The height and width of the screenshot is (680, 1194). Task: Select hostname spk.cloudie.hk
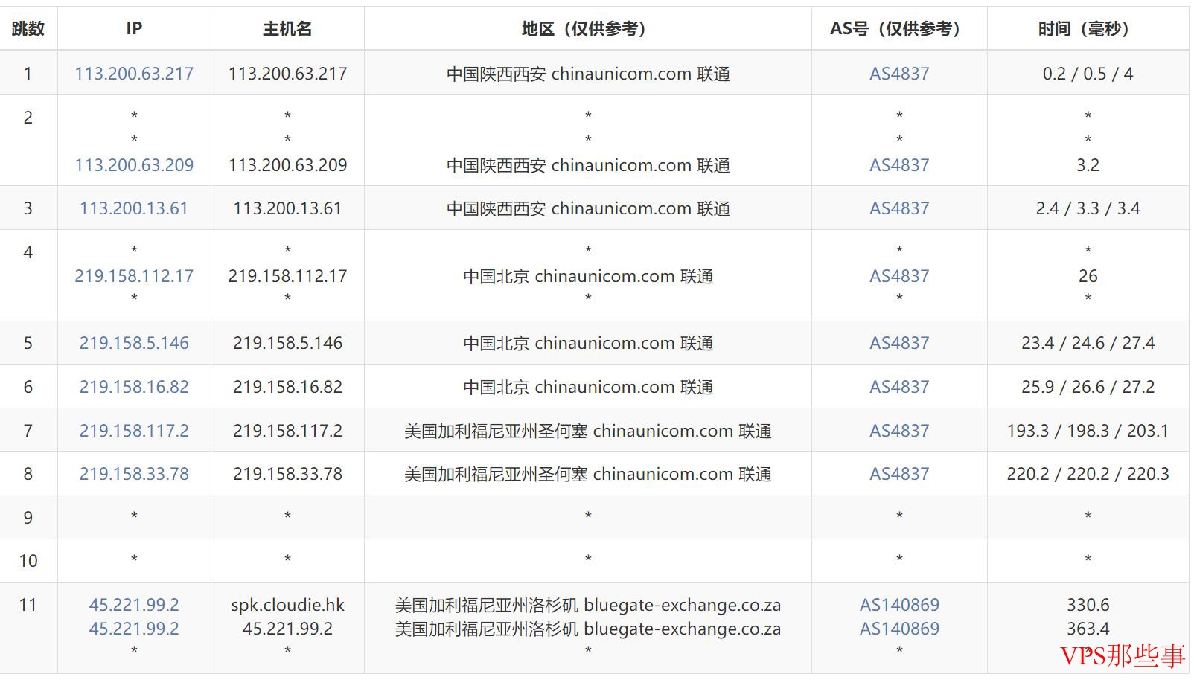[287, 605]
